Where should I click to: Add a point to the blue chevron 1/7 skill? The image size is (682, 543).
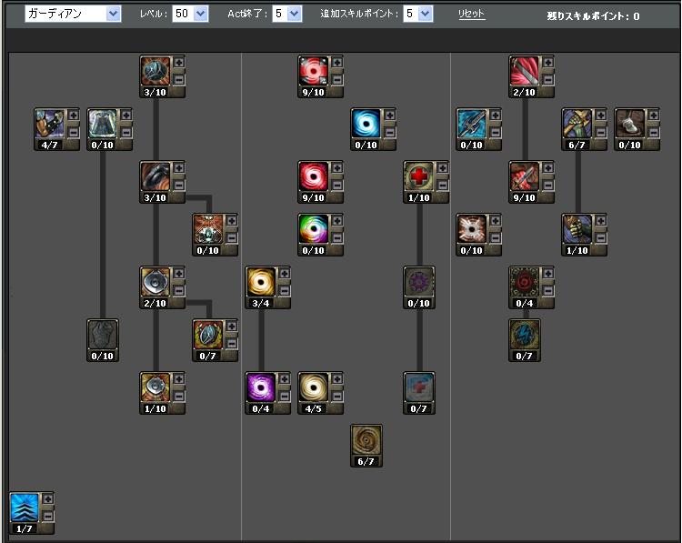click(48, 499)
